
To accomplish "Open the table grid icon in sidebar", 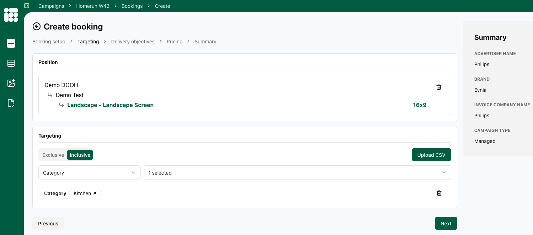I will click(x=11, y=63).
